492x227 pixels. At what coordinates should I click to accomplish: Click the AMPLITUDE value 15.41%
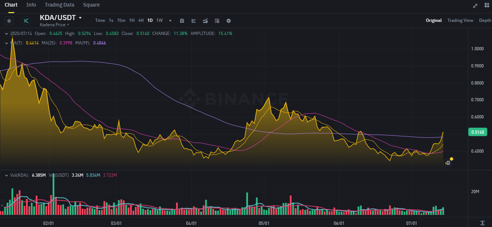point(225,34)
